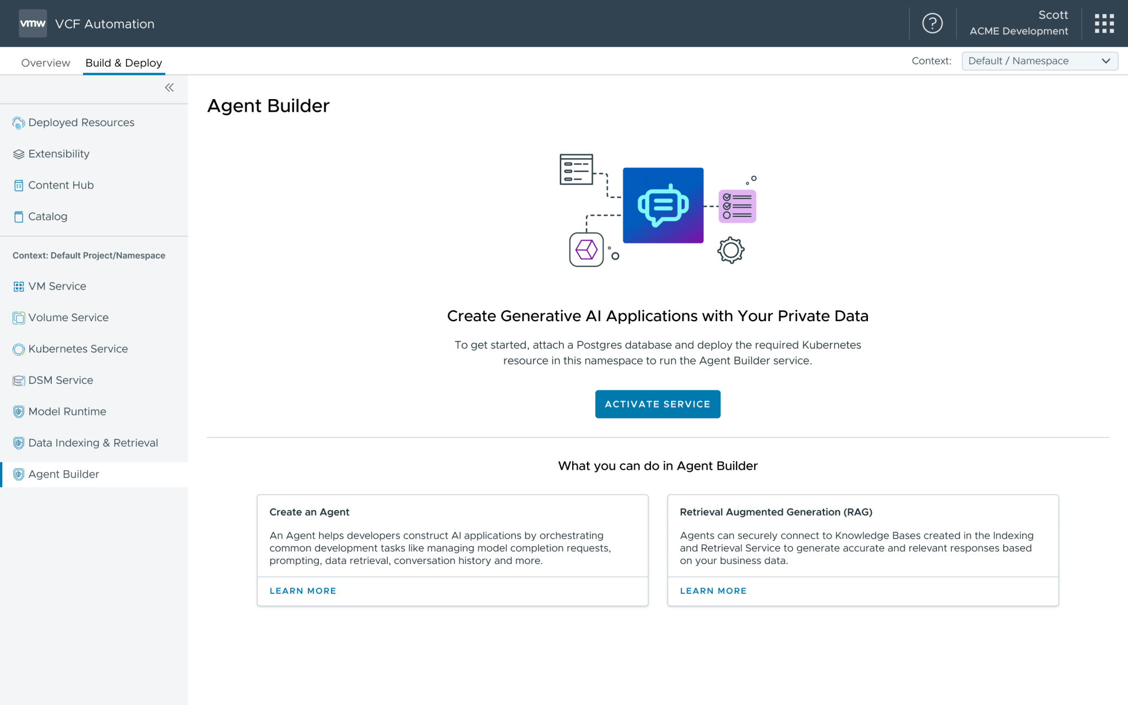Select the Build & Deploy tab
1128x705 pixels.
click(x=123, y=63)
